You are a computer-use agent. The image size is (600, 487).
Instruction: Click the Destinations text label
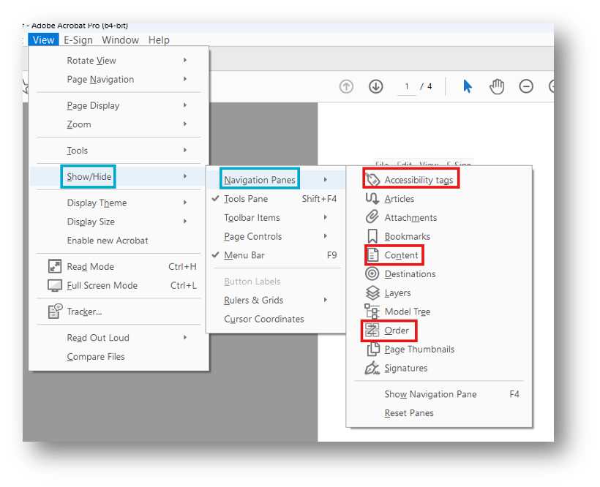tap(410, 274)
